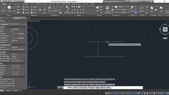Toggle the MODEL space button in status bar
Screen dimensions: 169x95
pyautogui.click(x=107, y=93)
